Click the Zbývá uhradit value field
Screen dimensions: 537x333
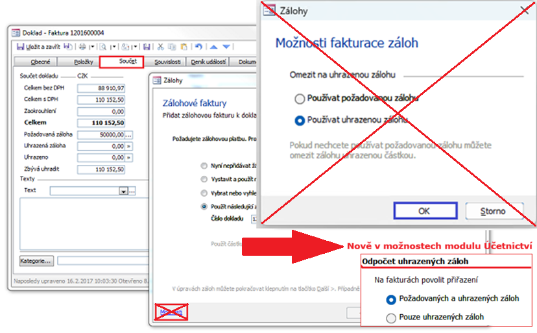click(101, 169)
